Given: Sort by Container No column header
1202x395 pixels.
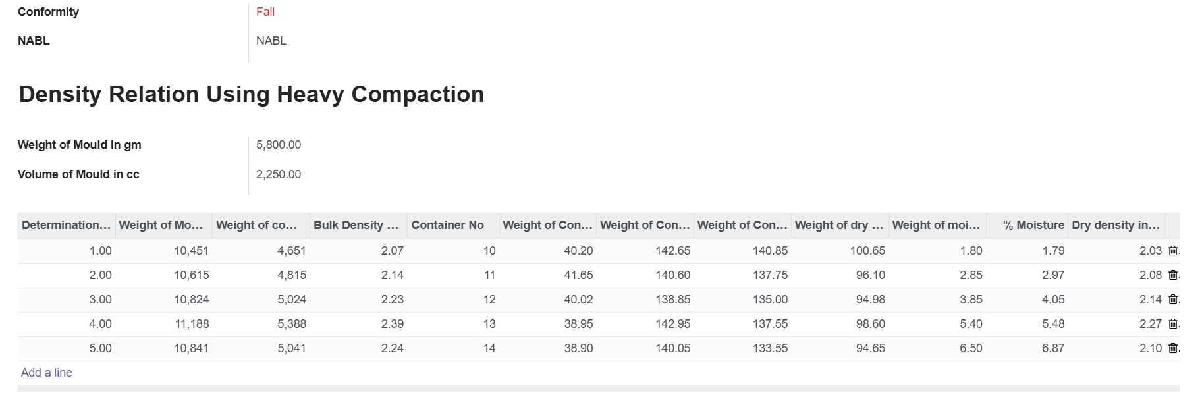Looking at the screenshot, I should [x=454, y=225].
